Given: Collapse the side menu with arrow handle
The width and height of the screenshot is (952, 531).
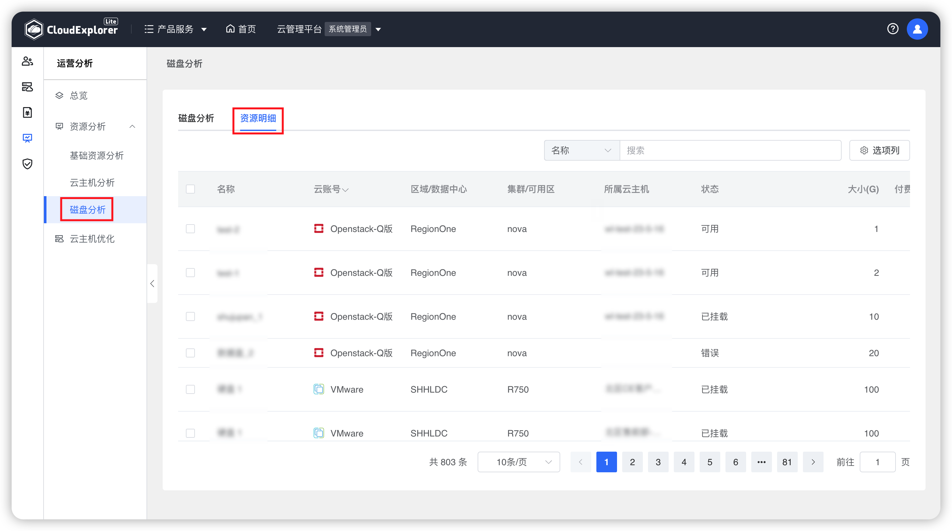Looking at the screenshot, I should (152, 284).
